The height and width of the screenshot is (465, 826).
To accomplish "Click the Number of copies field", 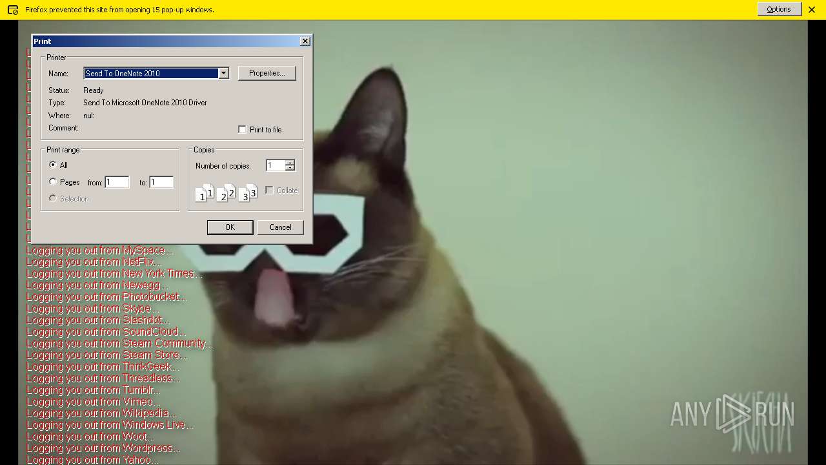I will point(276,165).
